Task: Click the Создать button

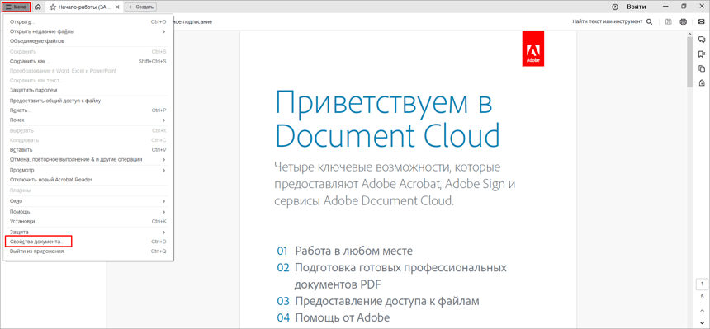Action: (x=141, y=7)
